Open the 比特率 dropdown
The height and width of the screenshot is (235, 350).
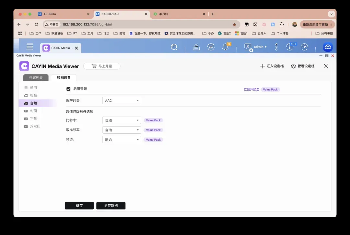(122, 120)
